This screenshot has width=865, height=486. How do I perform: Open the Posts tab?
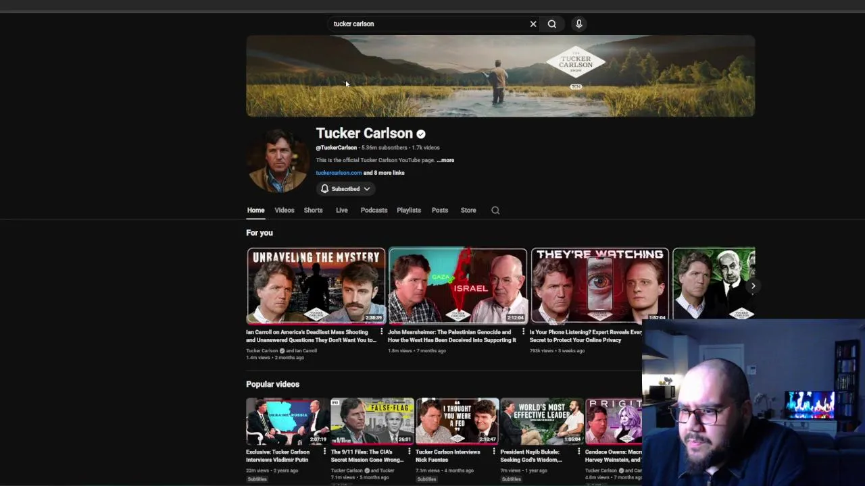coord(440,210)
